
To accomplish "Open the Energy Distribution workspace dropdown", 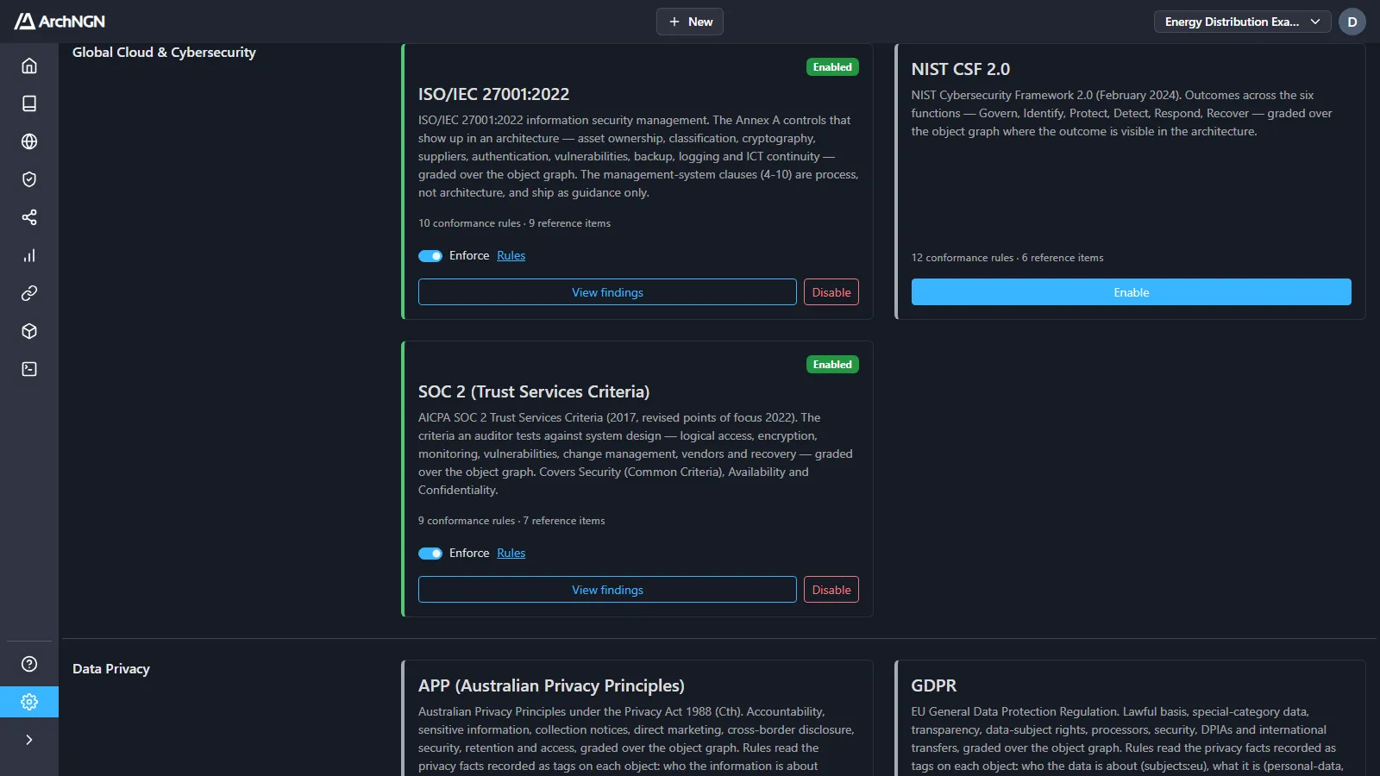I will [x=1242, y=22].
